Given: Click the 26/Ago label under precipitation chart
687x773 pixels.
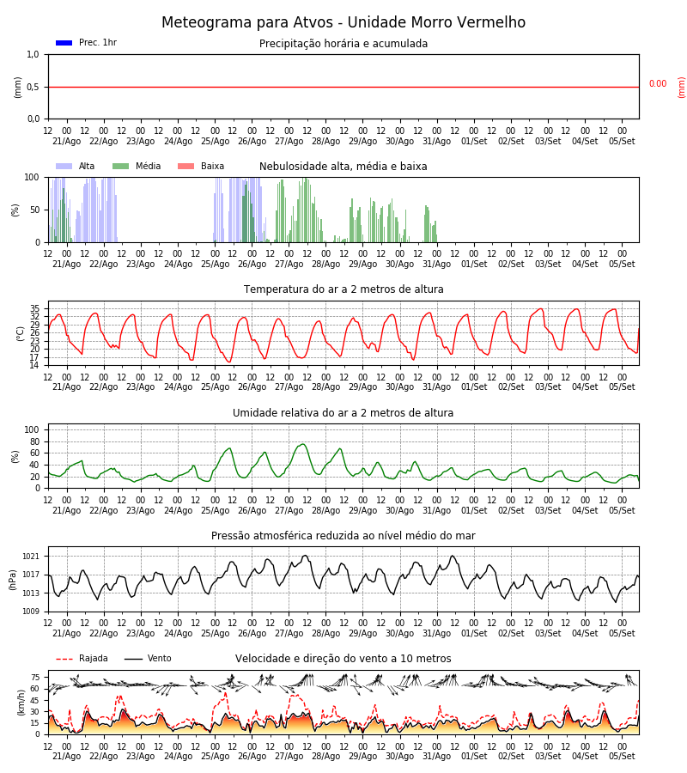Looking at the screenshot, I should [x=252, y=141].
